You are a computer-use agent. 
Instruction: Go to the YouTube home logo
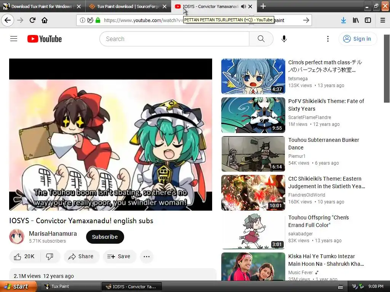click(45, 39)
